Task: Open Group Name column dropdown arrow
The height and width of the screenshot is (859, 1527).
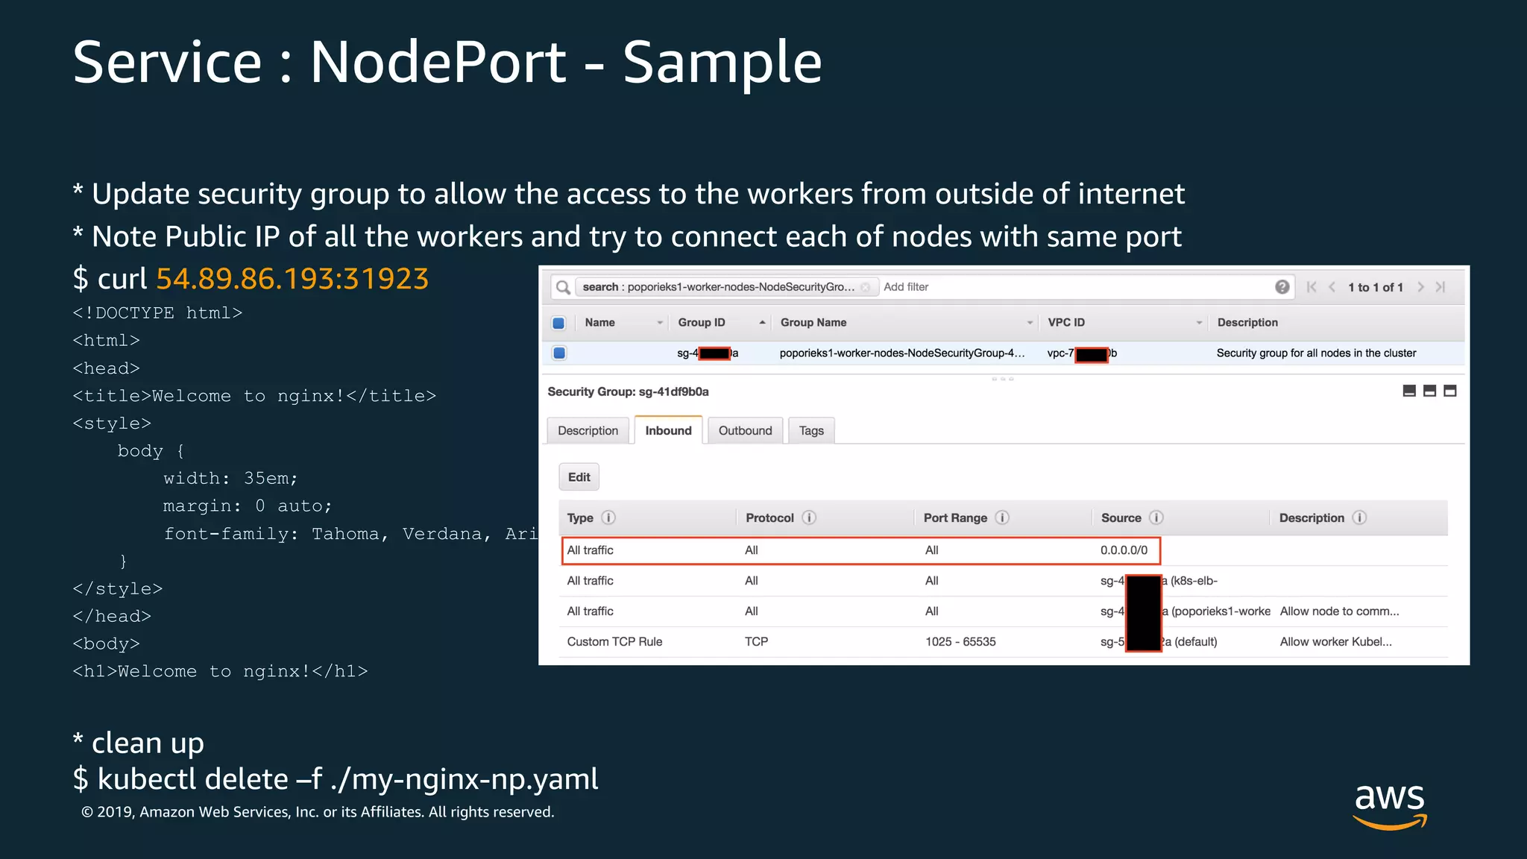Action: pos(1030,323)
